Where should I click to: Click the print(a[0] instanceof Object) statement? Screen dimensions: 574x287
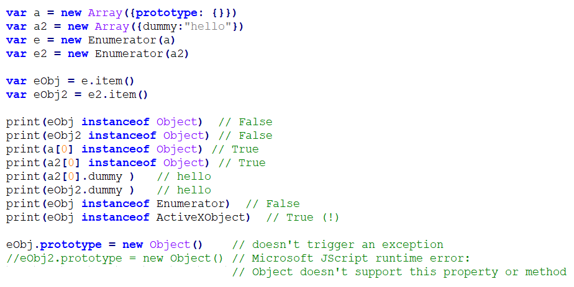(x=105, y=149)
